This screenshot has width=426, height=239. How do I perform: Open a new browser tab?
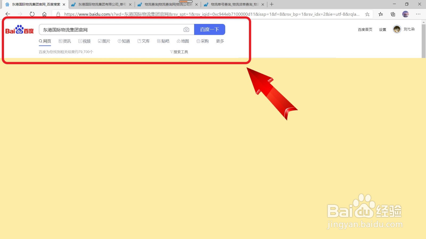click(272, 4)
